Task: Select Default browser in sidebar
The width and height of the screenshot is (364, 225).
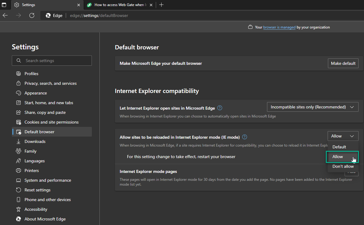Action: [x=52, y=132]
